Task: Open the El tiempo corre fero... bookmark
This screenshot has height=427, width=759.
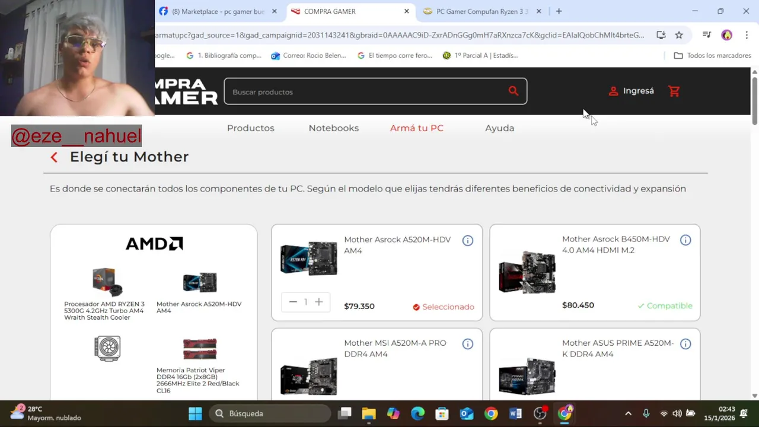Action: [395, 55]
